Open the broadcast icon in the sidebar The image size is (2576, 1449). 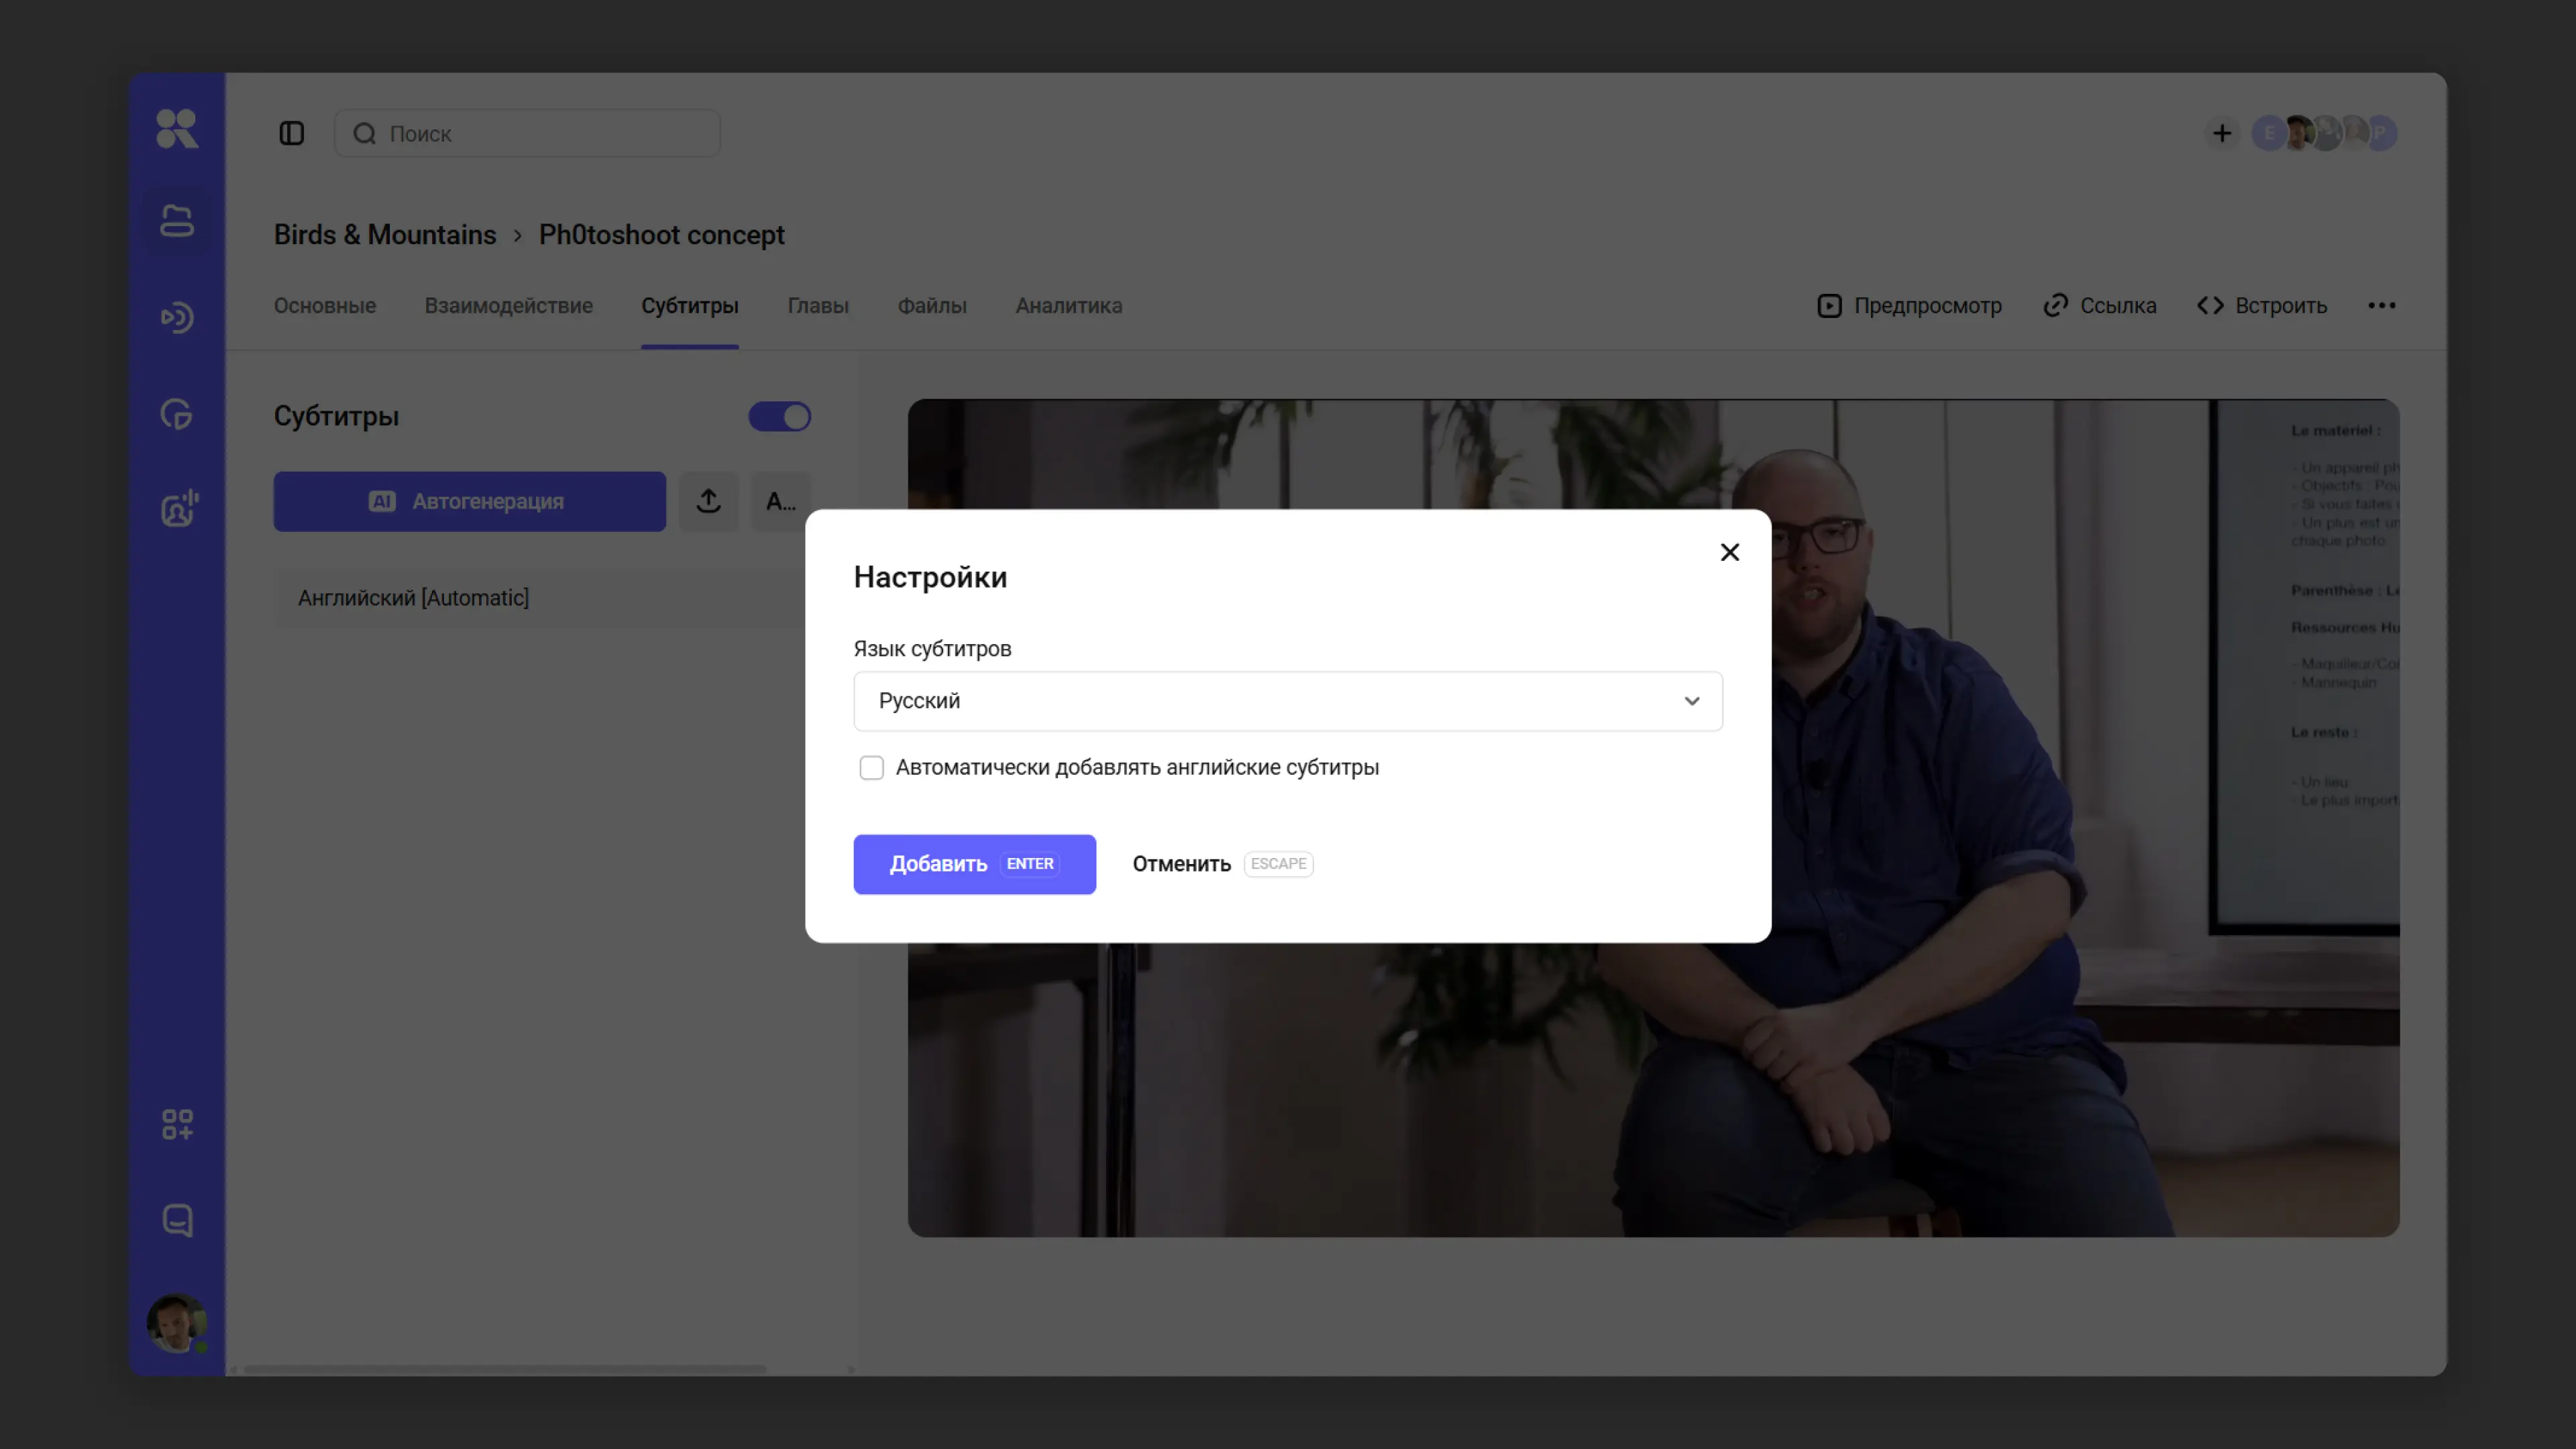point(177,317)
